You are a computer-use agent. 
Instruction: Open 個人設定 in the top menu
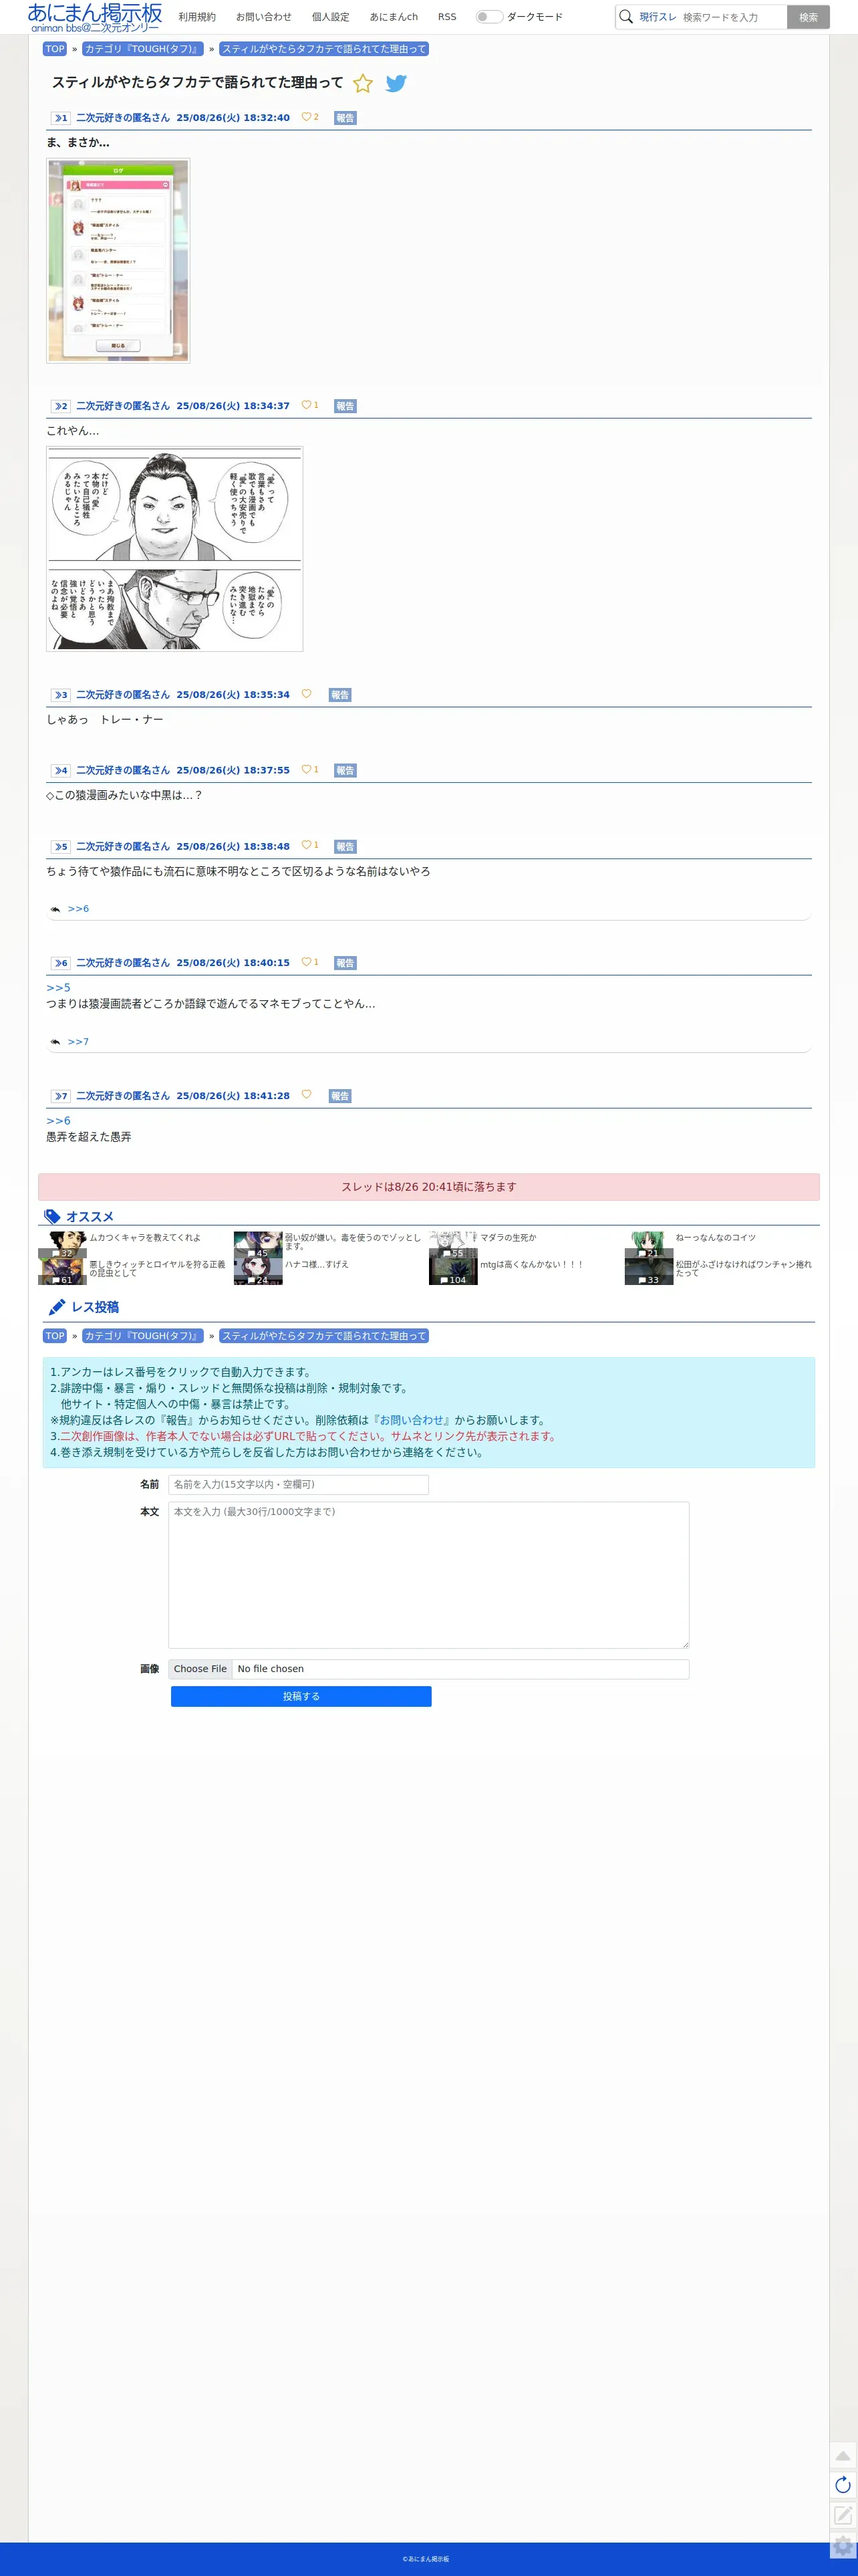330,17
